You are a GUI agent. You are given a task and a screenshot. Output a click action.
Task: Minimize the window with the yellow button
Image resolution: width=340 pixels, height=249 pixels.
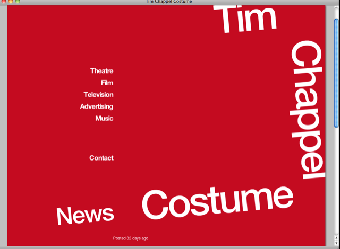point(11,1)
